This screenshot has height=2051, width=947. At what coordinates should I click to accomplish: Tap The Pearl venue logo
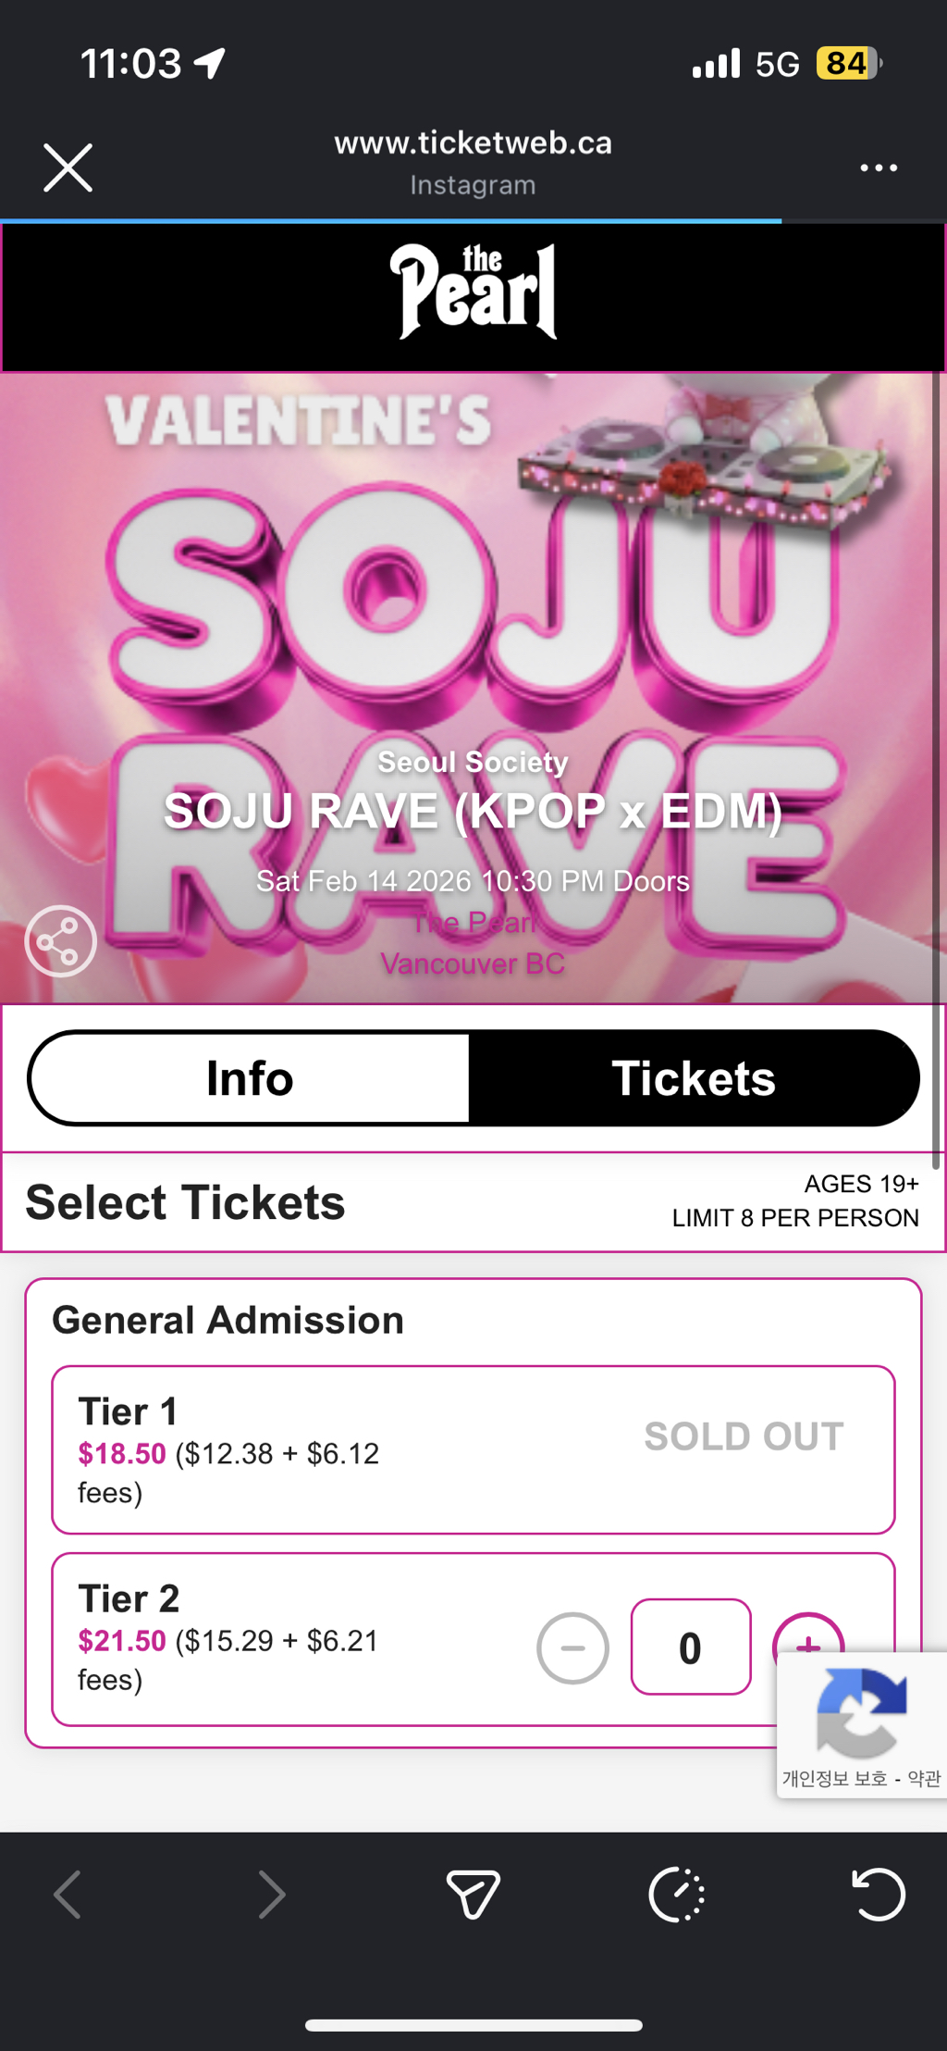tap(473, 292)
